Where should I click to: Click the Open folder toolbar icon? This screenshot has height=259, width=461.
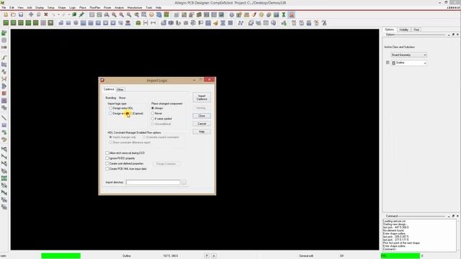pos(13,14)
